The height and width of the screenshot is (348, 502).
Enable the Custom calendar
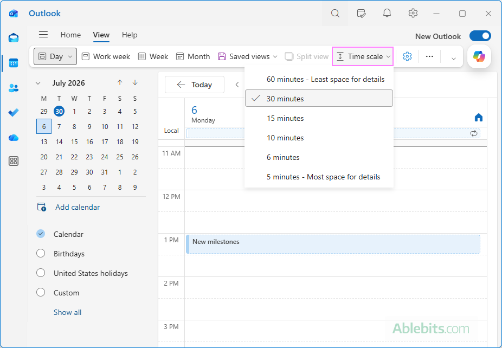41,292
